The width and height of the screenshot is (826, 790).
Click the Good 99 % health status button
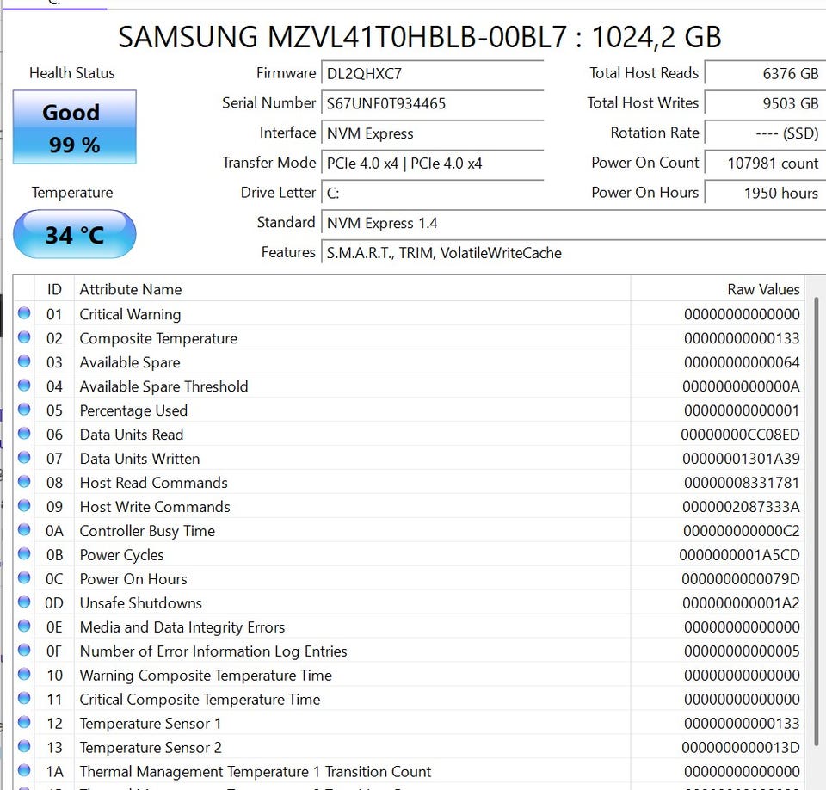coord(74,127)
